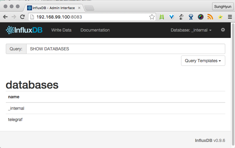The image size is (235, 148).
Task: Open the orange RSS feed extension
Action: (x=210, y=17)
